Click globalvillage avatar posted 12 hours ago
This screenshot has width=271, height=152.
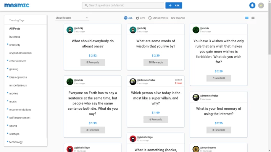coord(133,139)
